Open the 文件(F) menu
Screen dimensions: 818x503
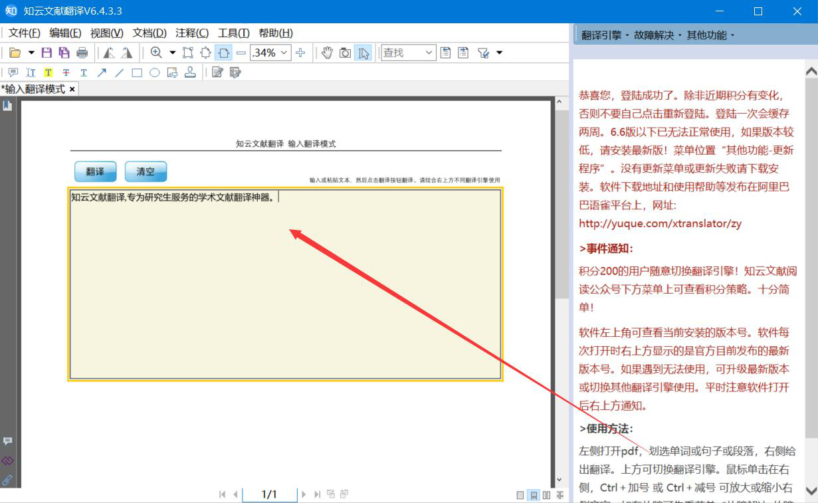(x=25, y=33)
